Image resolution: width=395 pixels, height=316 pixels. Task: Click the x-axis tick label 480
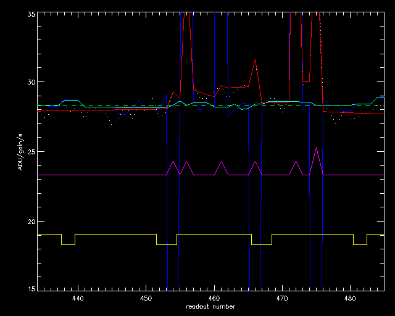click(350, 299)
